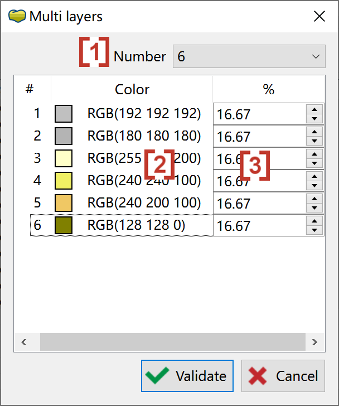Select RGB(128 128 0) text
This screenshot has width=339, height=406.
tap(137, 225)
